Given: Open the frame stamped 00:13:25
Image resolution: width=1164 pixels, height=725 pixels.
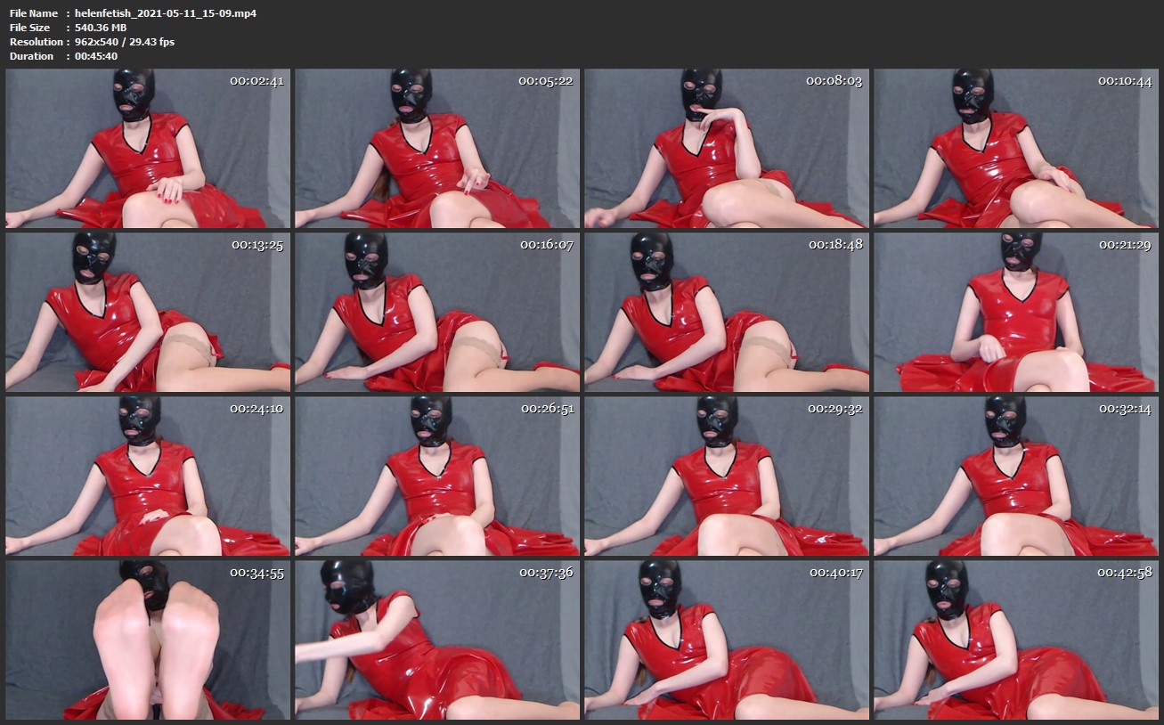Looking at the screenshot, I should pyautogui.click(x=148, y=312).
